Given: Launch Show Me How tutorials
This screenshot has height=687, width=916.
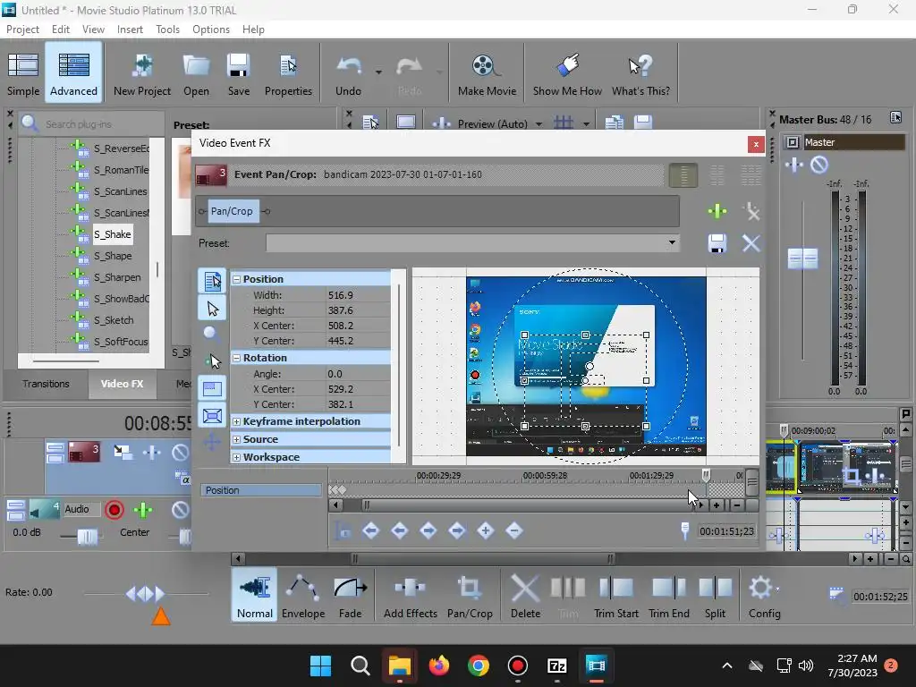Looking at the screenshot, I should pos(566,73).
